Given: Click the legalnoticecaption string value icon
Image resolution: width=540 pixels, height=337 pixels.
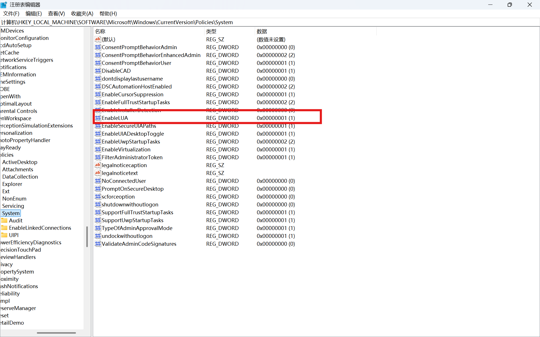Looking at the screenshot, I should pyautogui.click(x=98, y=165).
